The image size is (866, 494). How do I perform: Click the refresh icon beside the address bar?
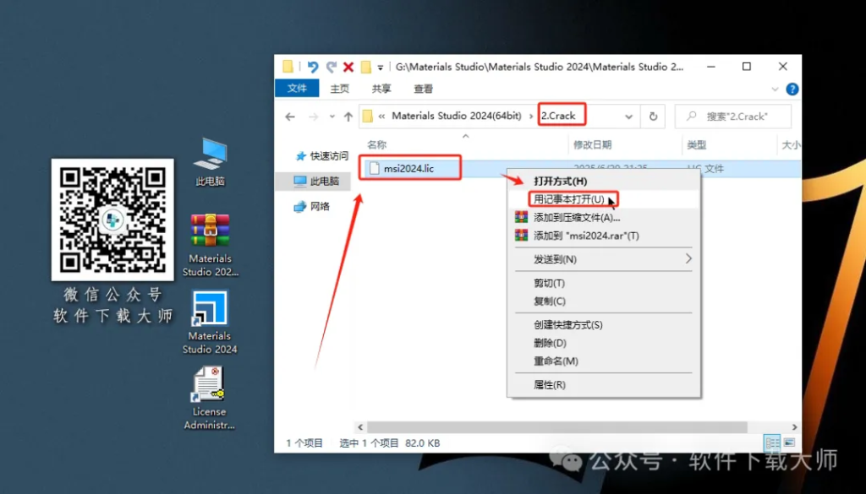(652, 116)
